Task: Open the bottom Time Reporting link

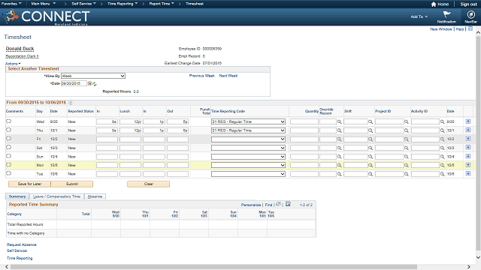Action: coord(20,258)
